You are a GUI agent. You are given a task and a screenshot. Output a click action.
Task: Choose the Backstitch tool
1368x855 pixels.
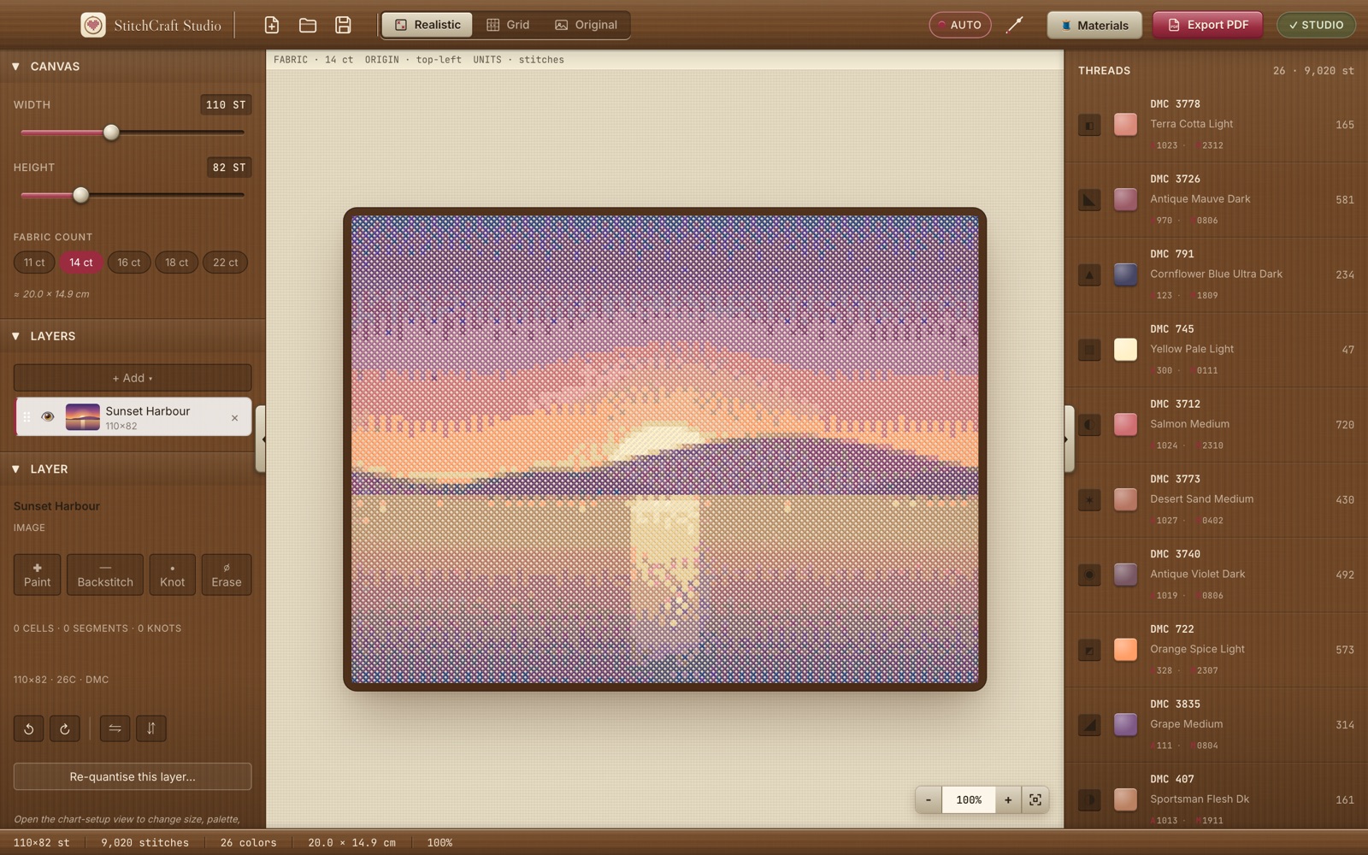[x=105, y=575]
